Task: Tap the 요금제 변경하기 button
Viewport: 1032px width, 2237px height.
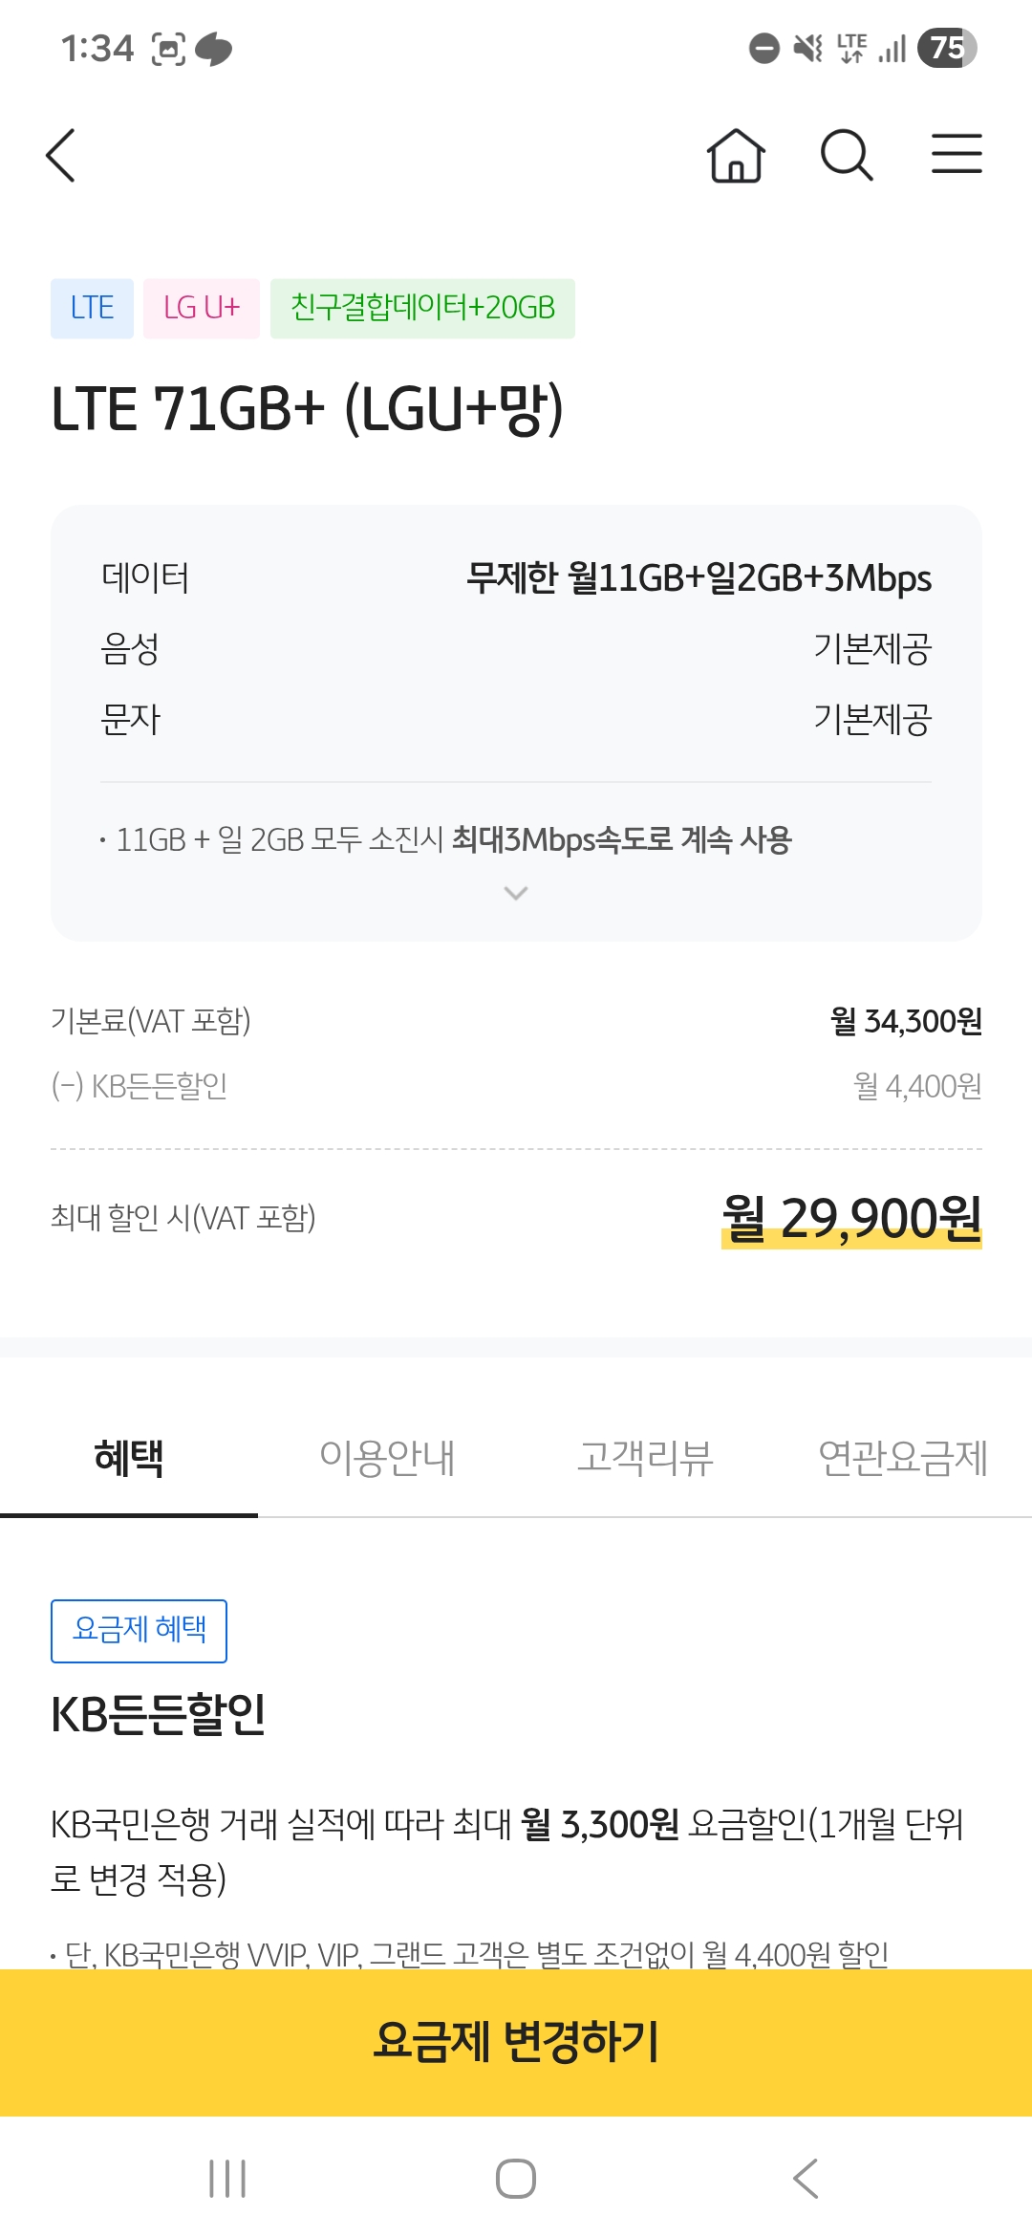Action: coord(516,2042)
